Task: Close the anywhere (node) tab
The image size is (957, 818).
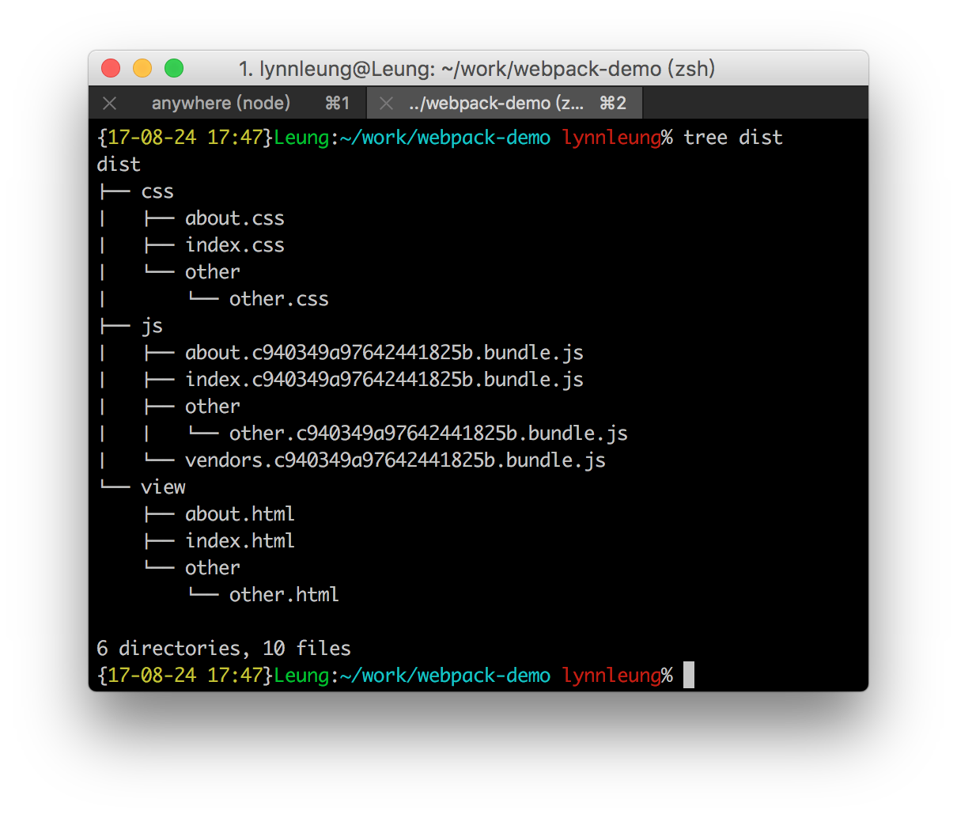Action: [x=110, y=104]
